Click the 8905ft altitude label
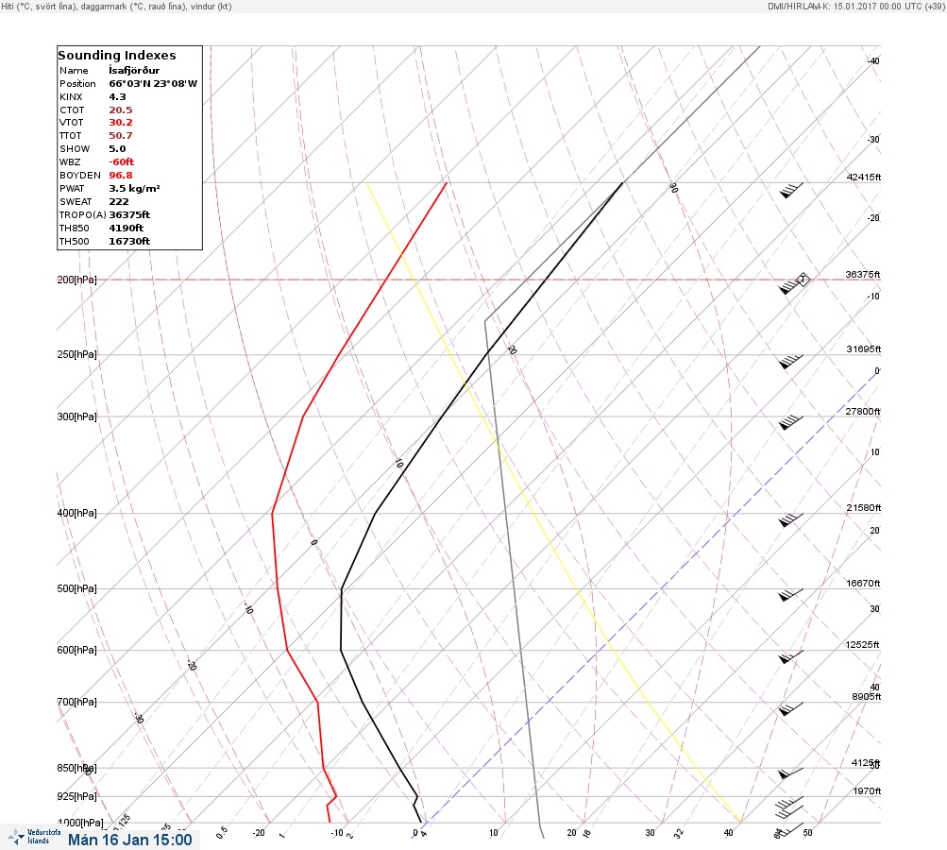This screenshot has width=947, height=850. [867, 697]
